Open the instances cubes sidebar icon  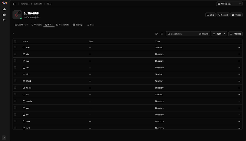4,9
